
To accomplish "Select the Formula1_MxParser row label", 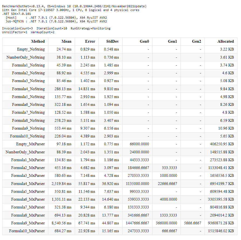I will 28,160.
